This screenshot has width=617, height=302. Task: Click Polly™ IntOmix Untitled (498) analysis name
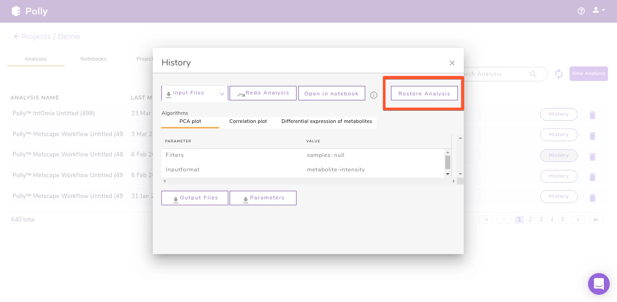pyautogui.click(x=54, y=113)
